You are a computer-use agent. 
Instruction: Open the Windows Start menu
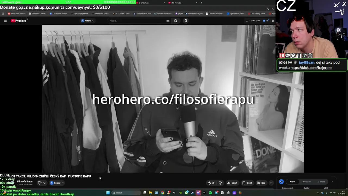[x=108, y=193]
